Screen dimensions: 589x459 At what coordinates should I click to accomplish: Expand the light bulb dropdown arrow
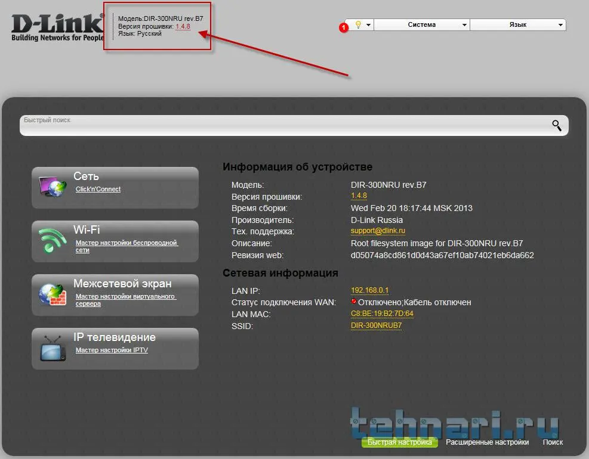(x=369, y=25)
